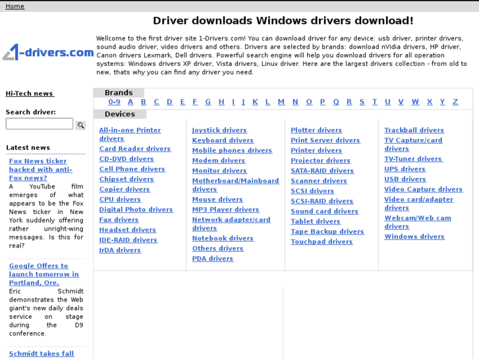Click the search driver text field
This screenshot has height=359, width=479.
[40, 124]
